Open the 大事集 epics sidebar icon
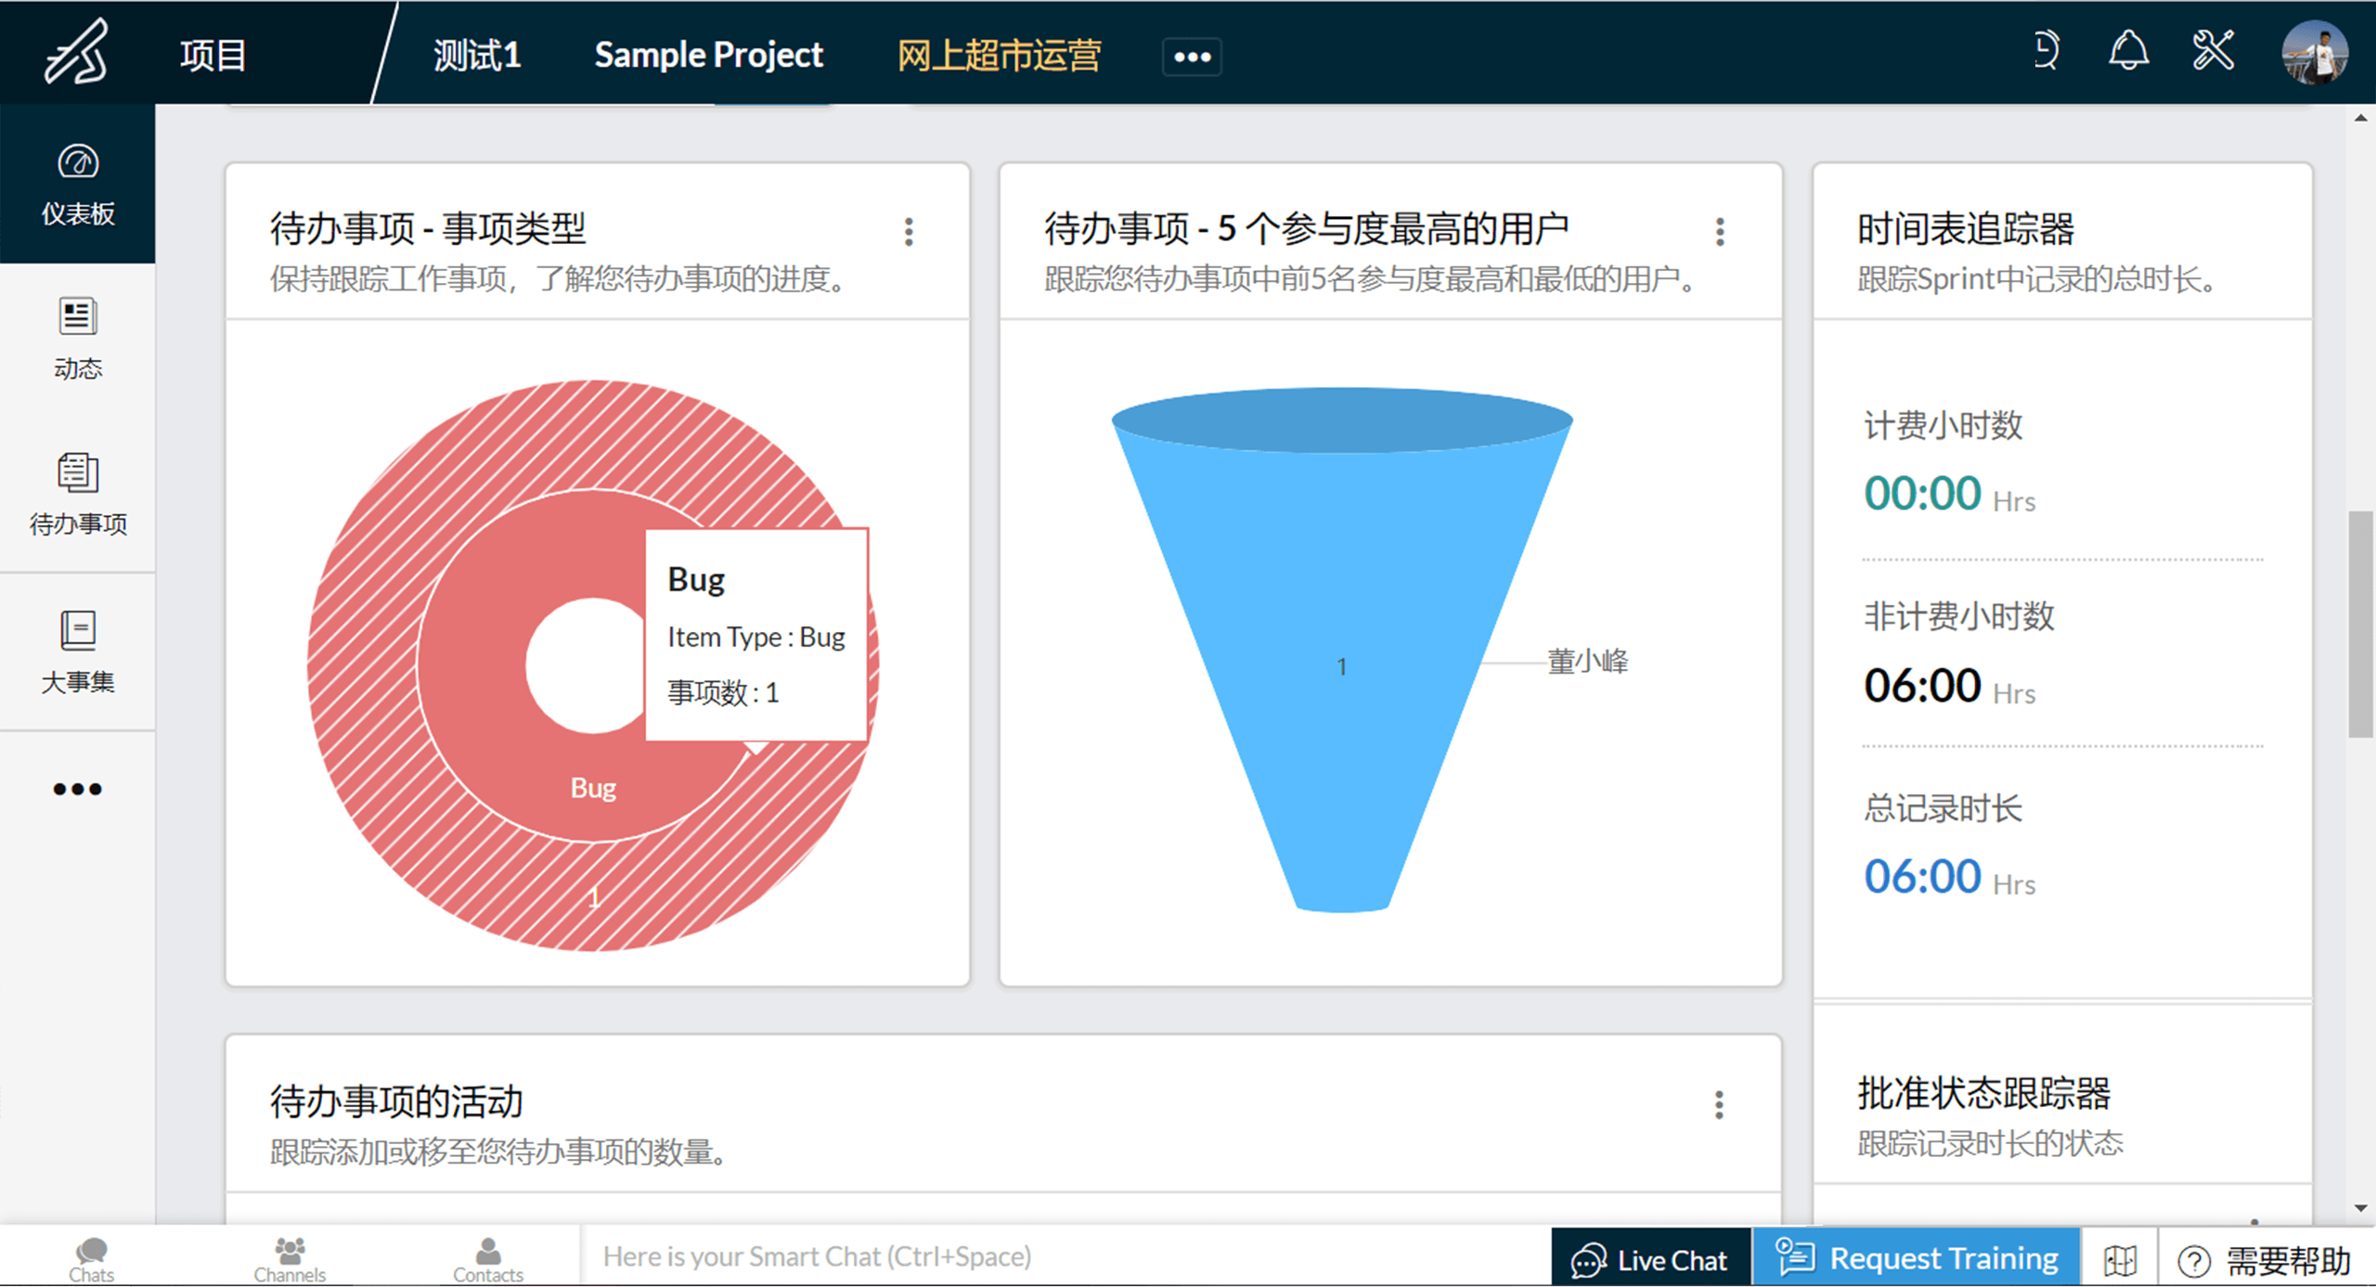 click(78, 652)
